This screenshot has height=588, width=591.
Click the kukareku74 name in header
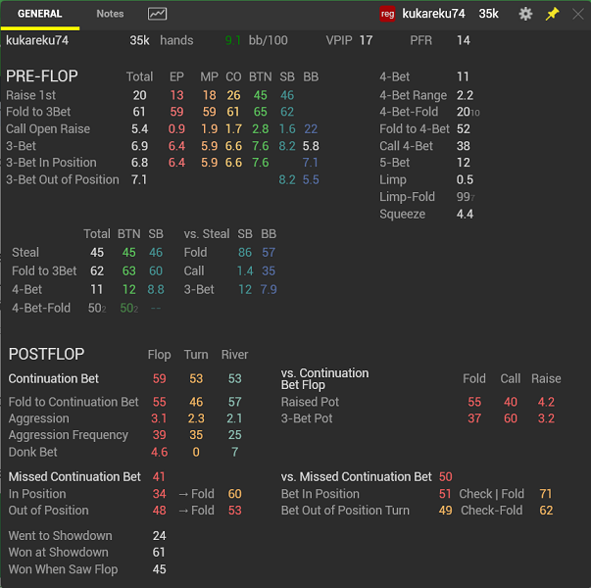pyautogui.click(x=433, y=14)
